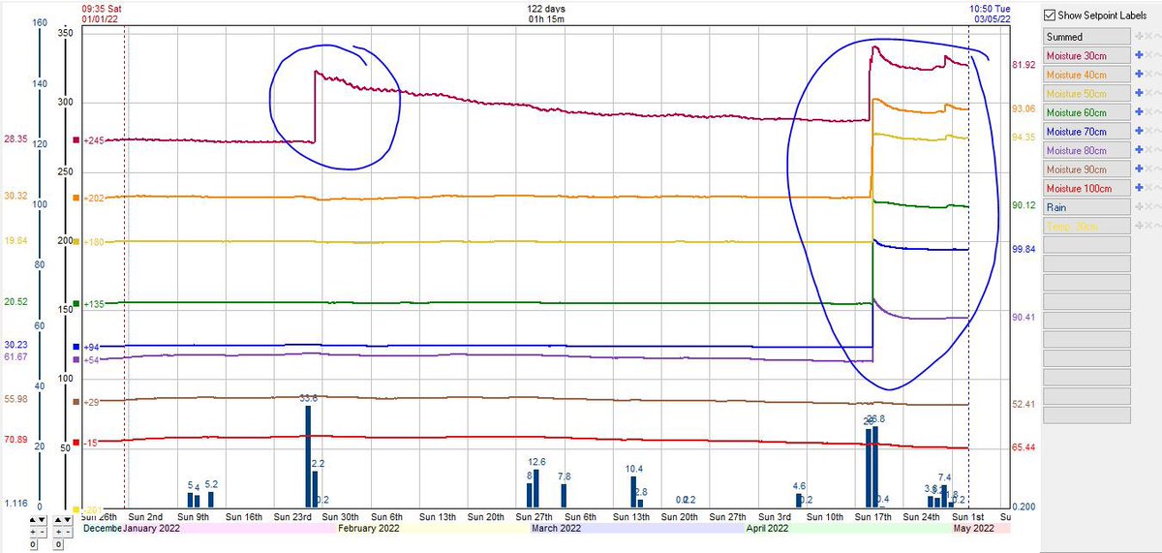Click the April 2022 month band
Screen dimensions: 1162x553
[x=849, y=529]
